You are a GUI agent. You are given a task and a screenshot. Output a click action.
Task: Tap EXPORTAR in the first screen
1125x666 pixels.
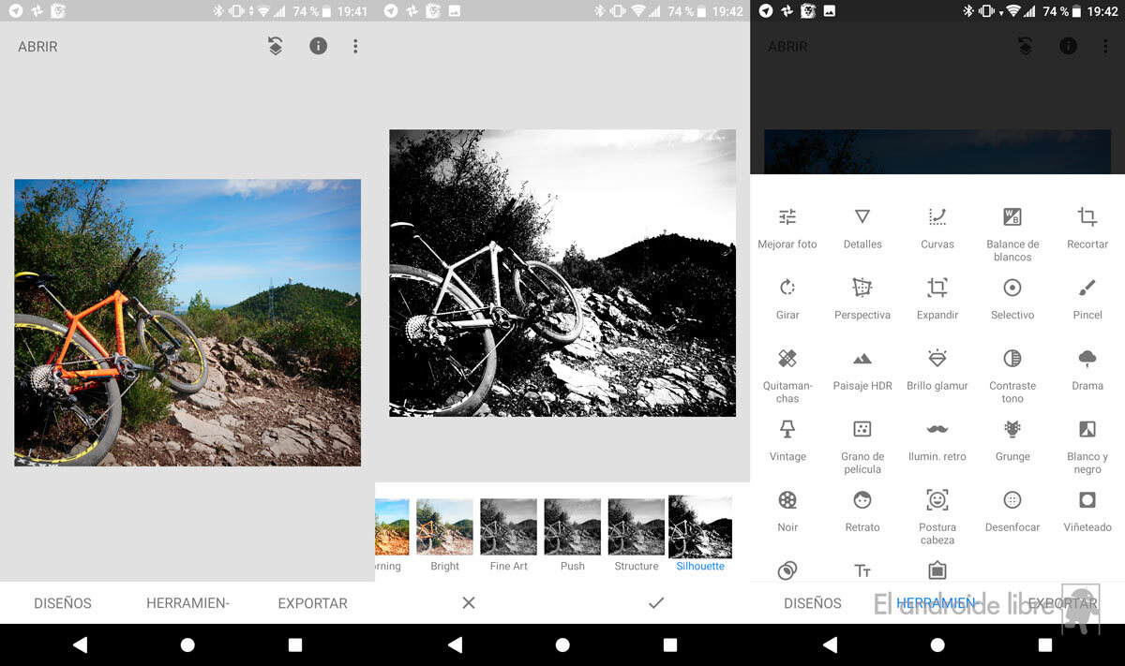pyautogui.click(x=312, y=603)
